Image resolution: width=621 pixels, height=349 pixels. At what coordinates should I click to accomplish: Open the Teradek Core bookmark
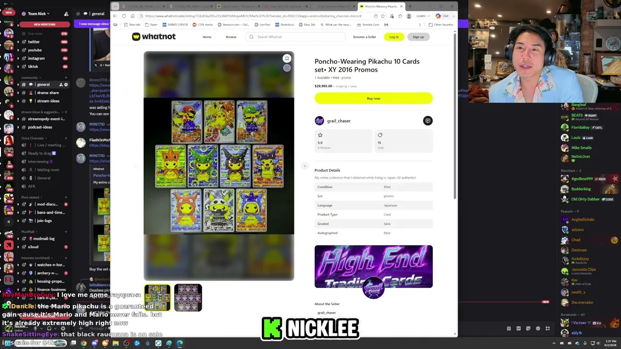(368, 25)
